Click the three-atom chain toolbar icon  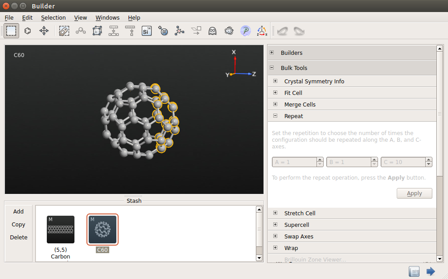tap(81, 31)
